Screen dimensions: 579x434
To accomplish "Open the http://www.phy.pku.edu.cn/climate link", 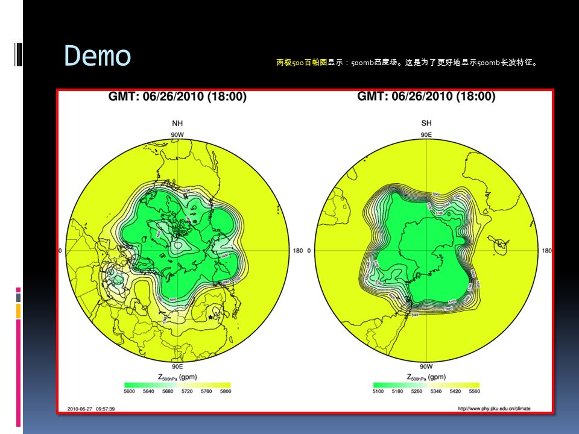I will click(494, 409).
